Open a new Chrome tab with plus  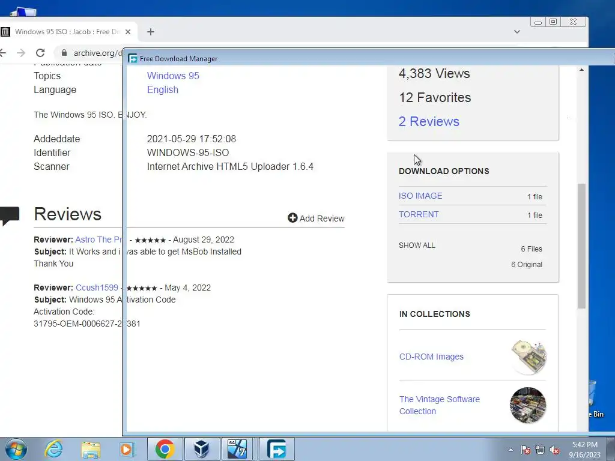click(151, 32)
